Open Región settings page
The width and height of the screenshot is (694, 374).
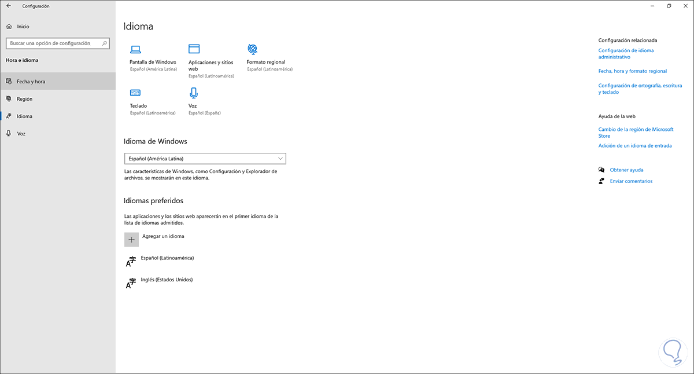(58, 99)
